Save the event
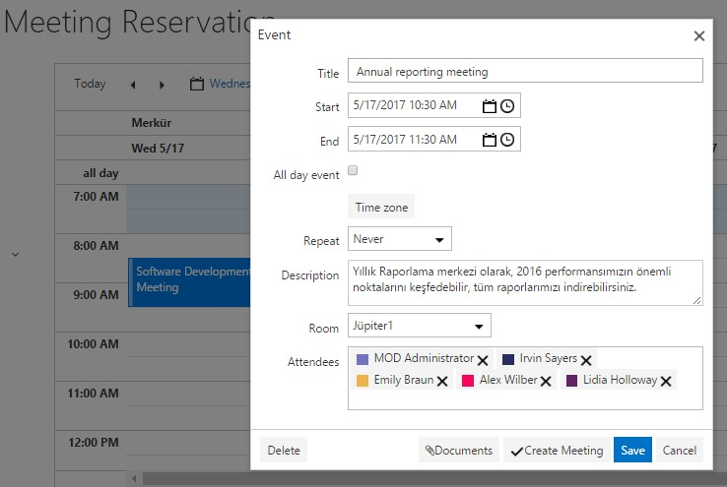 [632, 450]
